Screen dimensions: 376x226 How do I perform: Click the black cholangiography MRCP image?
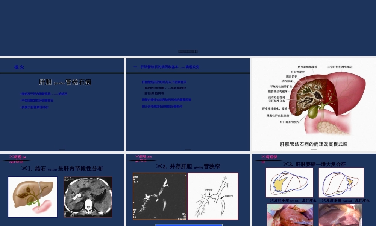(x=159, y=196)
